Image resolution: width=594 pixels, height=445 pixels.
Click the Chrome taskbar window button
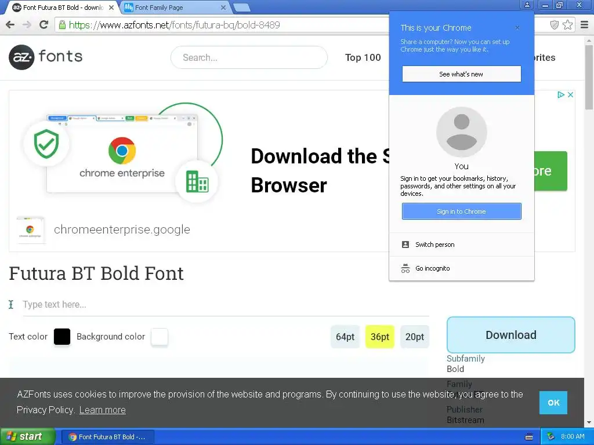[107, 437]
